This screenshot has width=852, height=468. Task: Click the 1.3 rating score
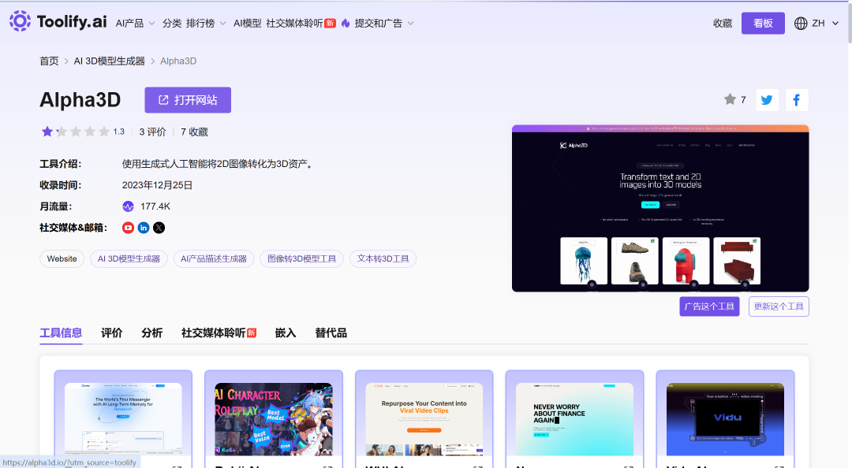(x=119, y=132)
